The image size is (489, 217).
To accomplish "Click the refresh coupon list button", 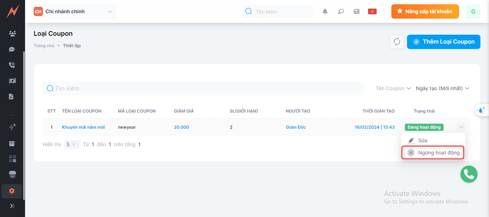I will [397, 42].
